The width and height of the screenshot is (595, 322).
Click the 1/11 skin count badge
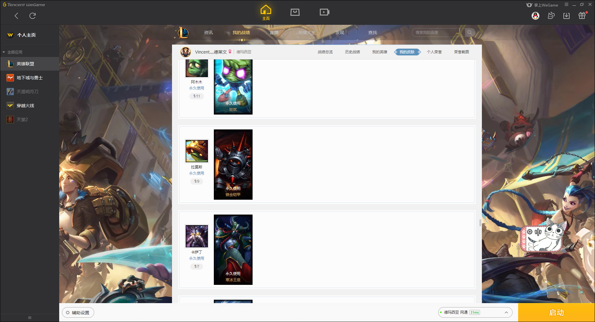(x=197, y=96)
